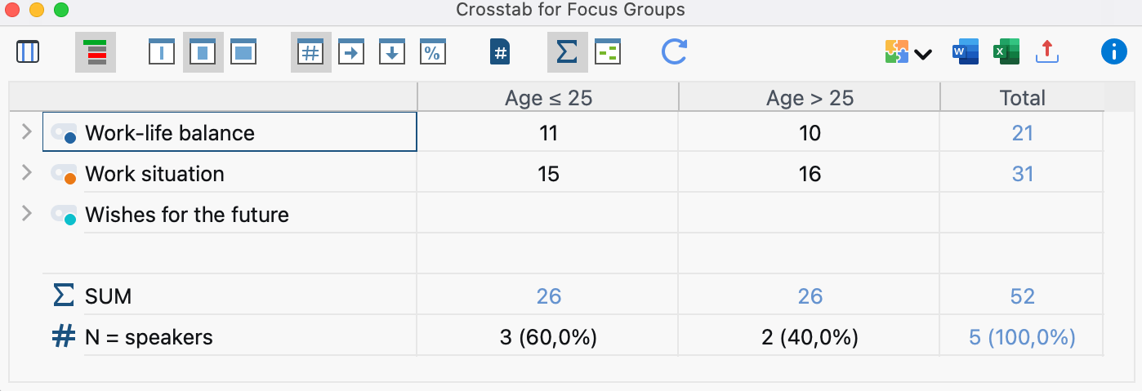Viewport: 1142px width, 391px height.
Task: Refresh the crosstab
Action: click(674, 52)
